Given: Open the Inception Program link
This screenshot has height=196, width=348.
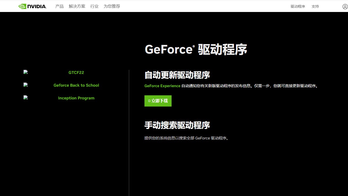Looking at the screenshot, I should pyautogui.click(x=76, y=98).
